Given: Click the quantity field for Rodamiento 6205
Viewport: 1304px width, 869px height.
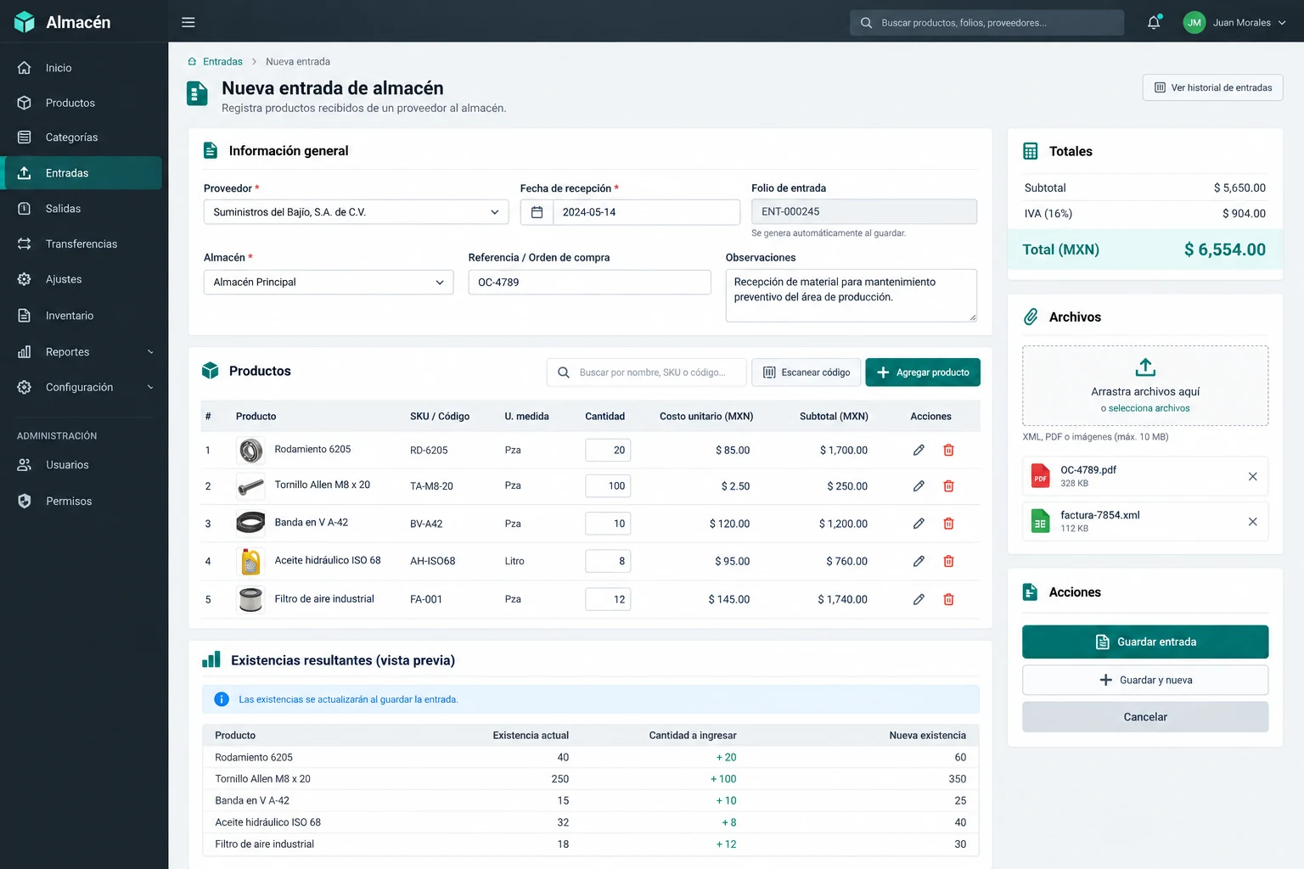Looking at the screenshot, I should tap(608, 450).
